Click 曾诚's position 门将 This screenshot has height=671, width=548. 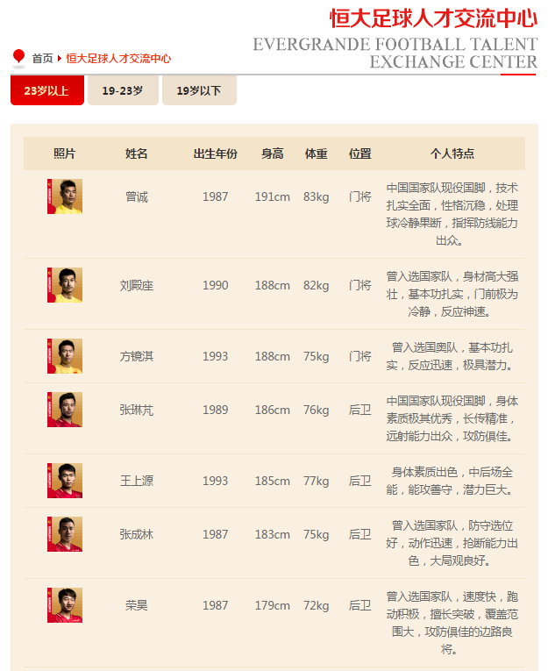tap(359, 196)
